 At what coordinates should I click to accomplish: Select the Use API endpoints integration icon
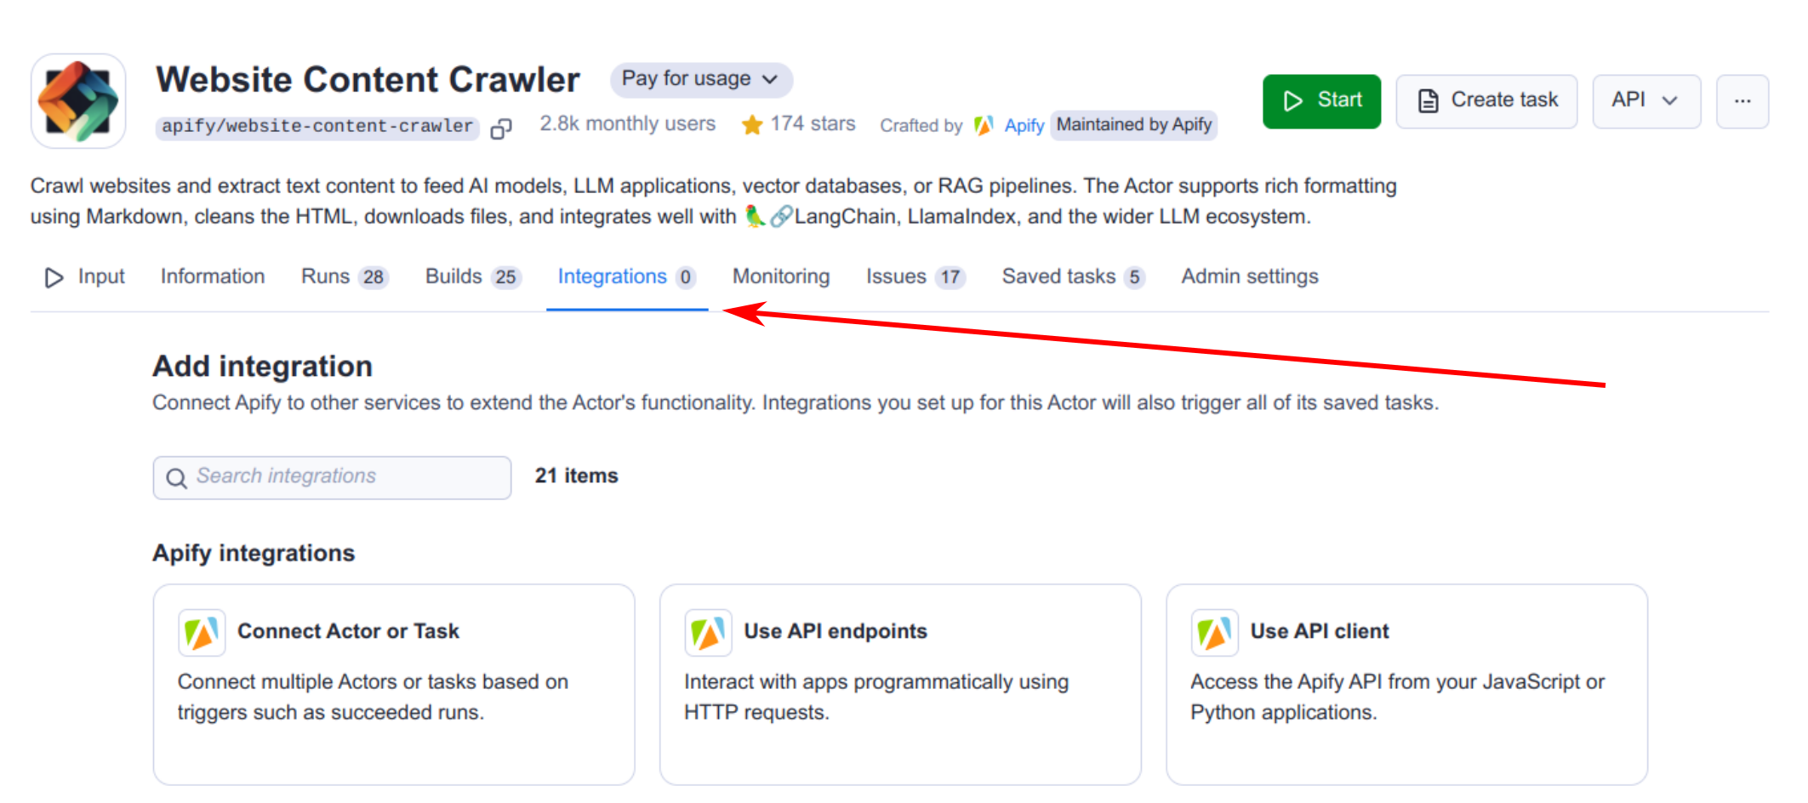pyautogui.click(x=708, y=632)
